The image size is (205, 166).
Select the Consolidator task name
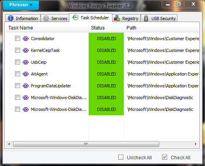point(43,39)
